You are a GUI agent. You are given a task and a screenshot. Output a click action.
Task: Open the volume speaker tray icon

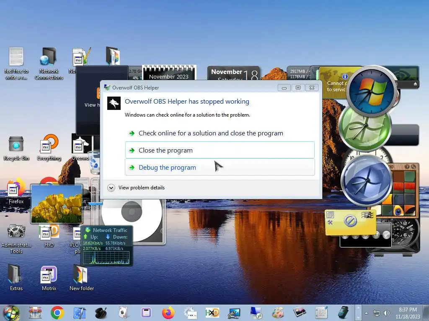tap(387, 313)
